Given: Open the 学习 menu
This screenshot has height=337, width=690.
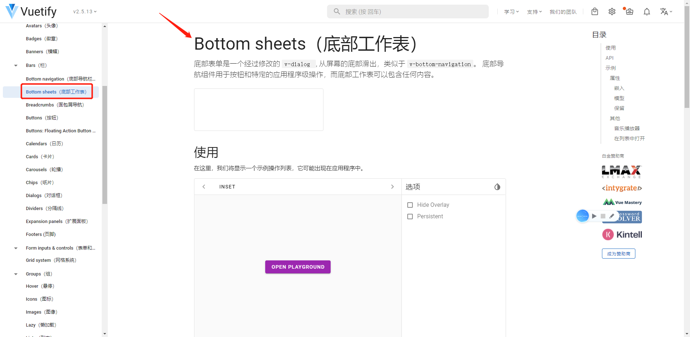Looking at the screenshot, I should pyautogui.click(x=511, y=12).
